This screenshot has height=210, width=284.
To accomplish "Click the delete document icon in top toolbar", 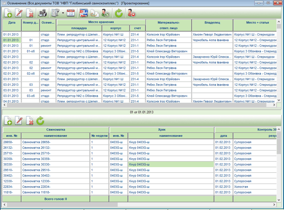I will (30, 13).
